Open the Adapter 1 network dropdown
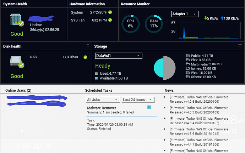245x153 pixels. (x=185, y=14)
